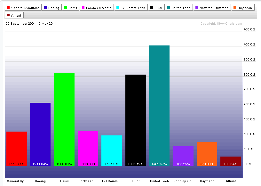Click the 450.0% axis label

point(249,29)
